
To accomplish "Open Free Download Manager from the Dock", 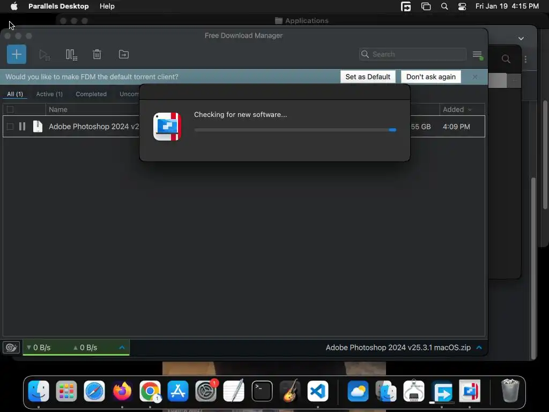I will 442,391.
